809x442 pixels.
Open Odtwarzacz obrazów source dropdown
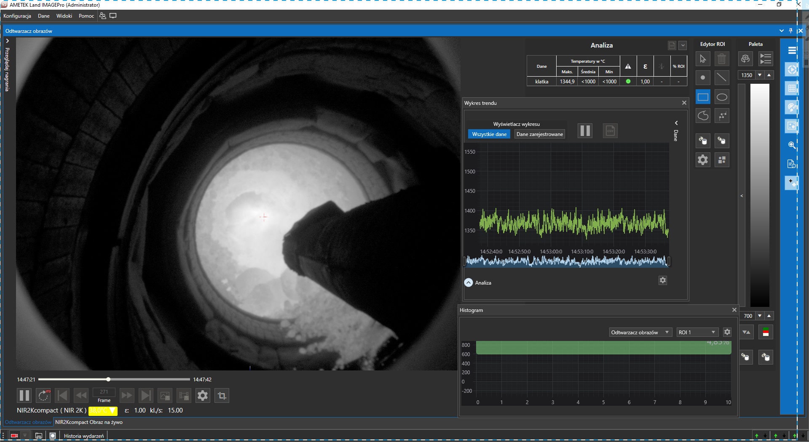[x=640, y=333]
